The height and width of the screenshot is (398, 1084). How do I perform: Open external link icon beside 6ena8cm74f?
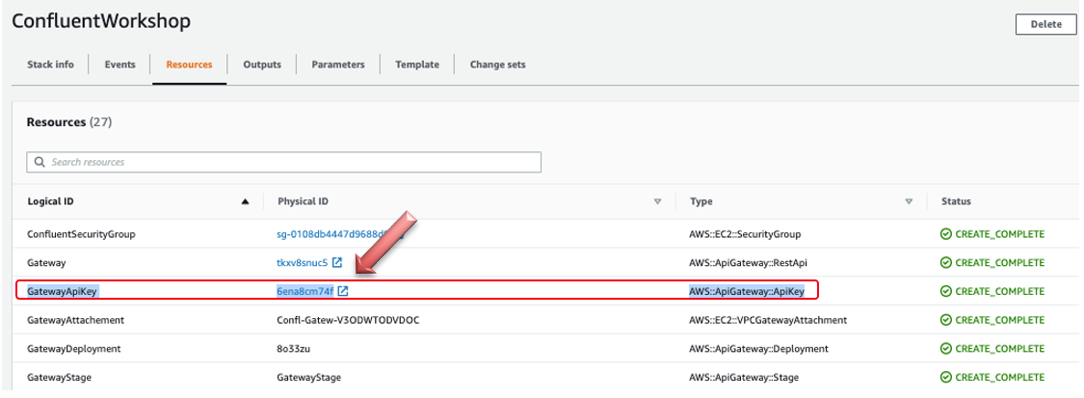343,292
